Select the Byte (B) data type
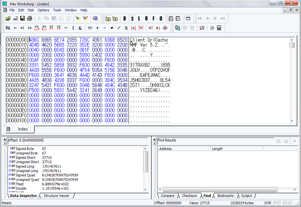Image resolution: width=301 pixels, height=207 pixels. coord(125,18)
